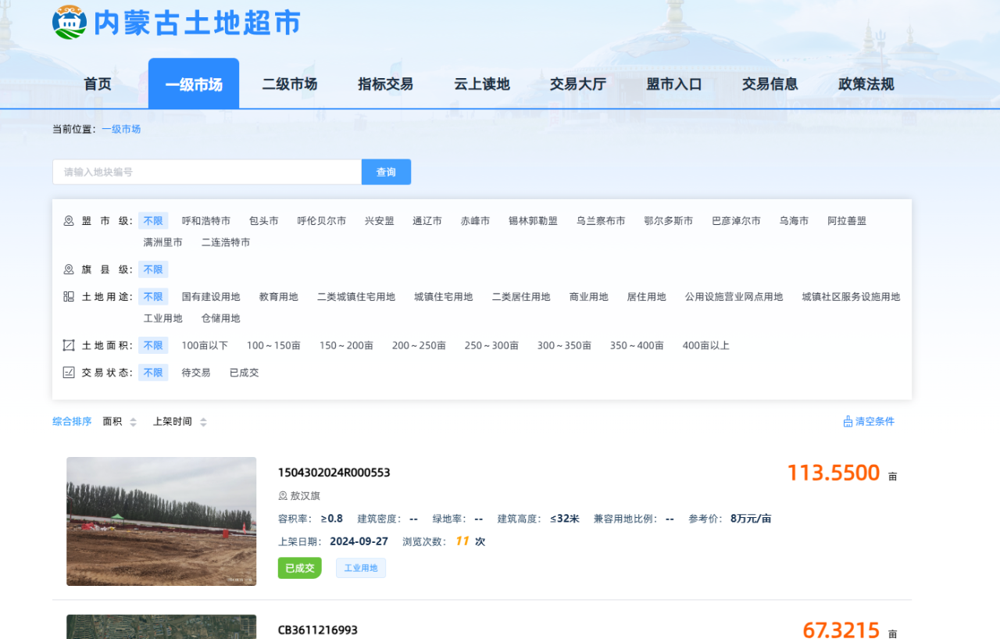Click 一级市场 breadcrumb link

pos(121,130)
